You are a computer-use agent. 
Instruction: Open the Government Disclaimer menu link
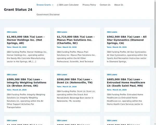48,15
